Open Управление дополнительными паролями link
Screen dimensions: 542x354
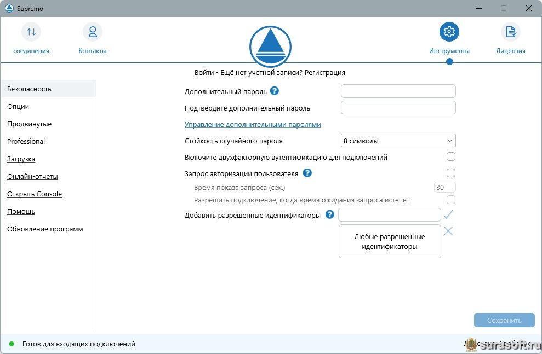253,125
